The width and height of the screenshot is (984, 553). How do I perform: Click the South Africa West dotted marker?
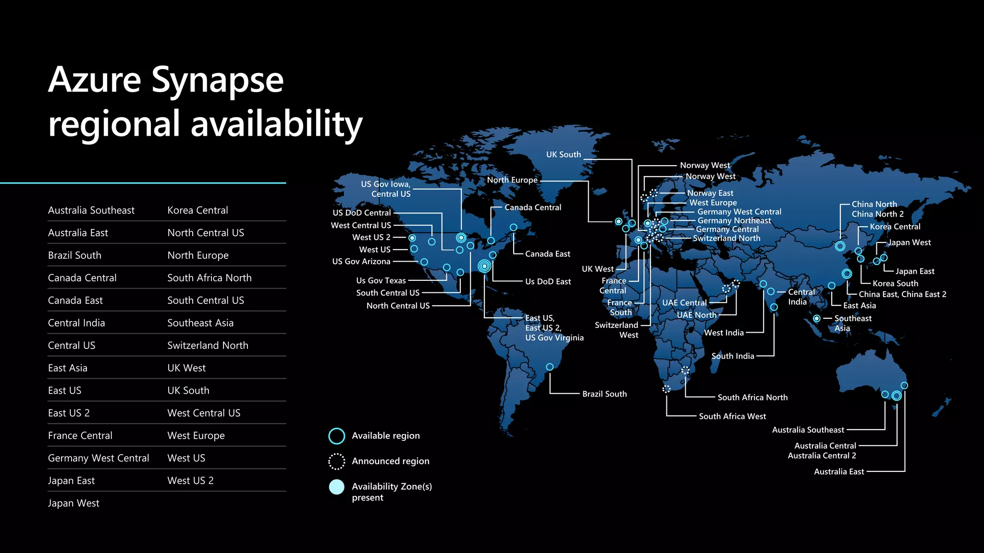click(666, 389)
